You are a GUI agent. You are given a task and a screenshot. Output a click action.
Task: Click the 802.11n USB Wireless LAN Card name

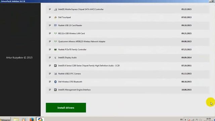[x=72, y=34]
